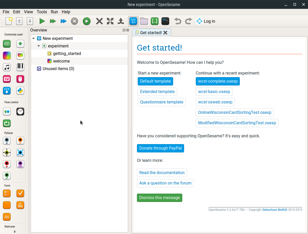
Task: Select the gray PyGaze eye icon
Action: point(7,141)
